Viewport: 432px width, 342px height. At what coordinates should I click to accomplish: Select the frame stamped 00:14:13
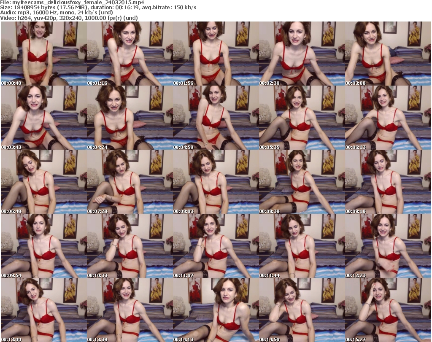216,310
